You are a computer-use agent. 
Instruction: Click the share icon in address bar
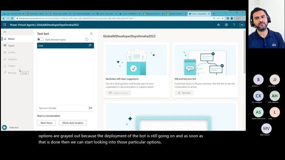click(x=218, y=18)
